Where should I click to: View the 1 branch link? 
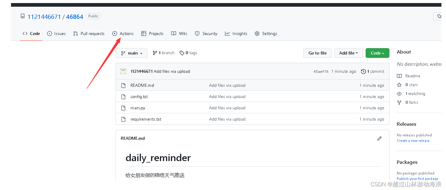click(x=164, y=53)
